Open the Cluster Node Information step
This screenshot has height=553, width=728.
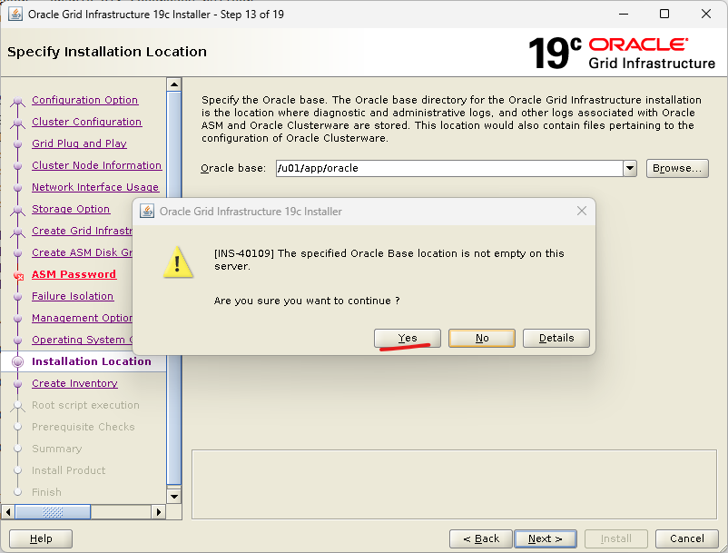pos(96,165)
